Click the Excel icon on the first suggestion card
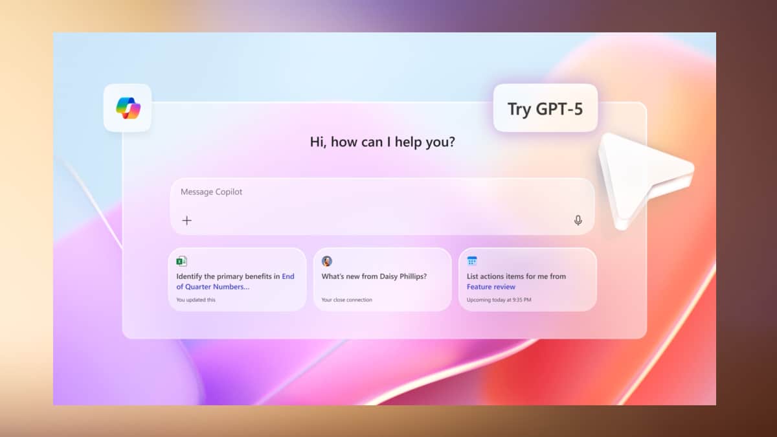Screen dimensions: 777x437 point(182,261)
